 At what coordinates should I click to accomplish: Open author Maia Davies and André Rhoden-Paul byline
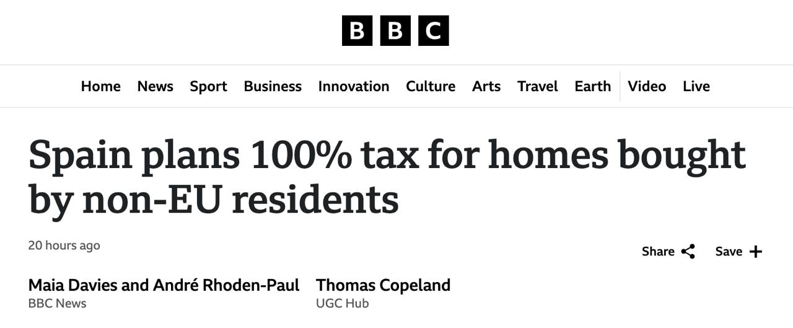coord(164,285)
